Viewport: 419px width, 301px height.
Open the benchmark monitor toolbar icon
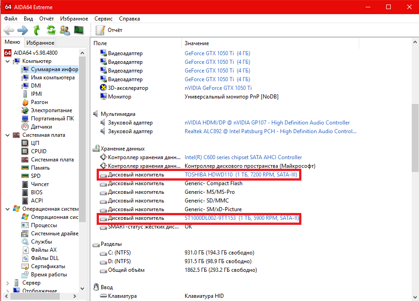(x=79, y=30)
